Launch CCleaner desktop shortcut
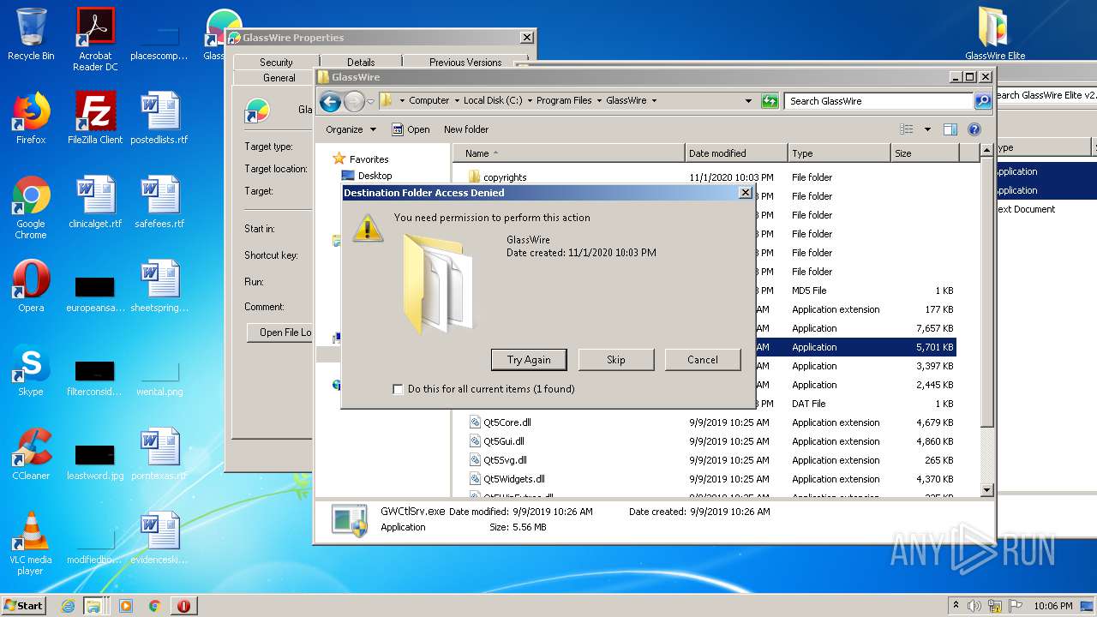 (x=31, y=454)
